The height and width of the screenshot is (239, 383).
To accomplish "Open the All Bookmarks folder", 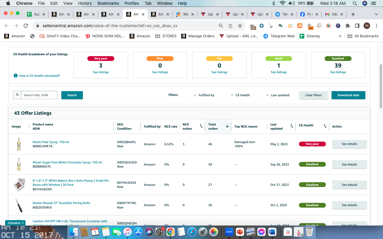I will [x=363, y=36].
